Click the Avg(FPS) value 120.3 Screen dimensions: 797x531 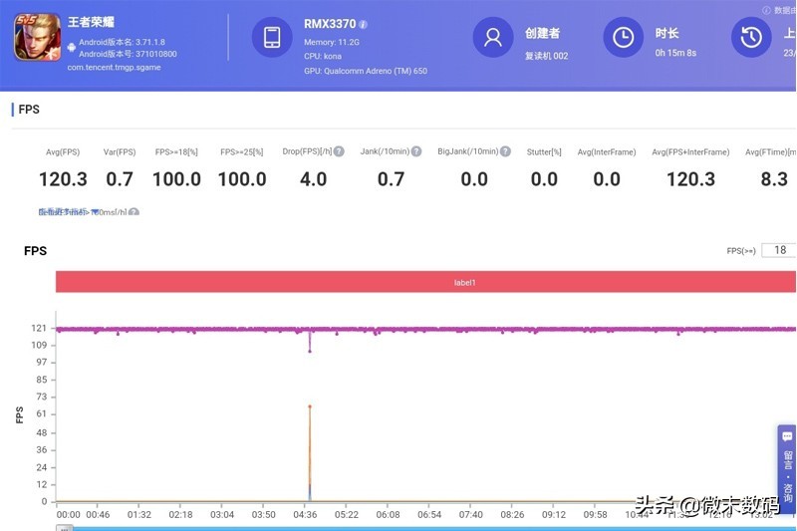click(63, 179)
